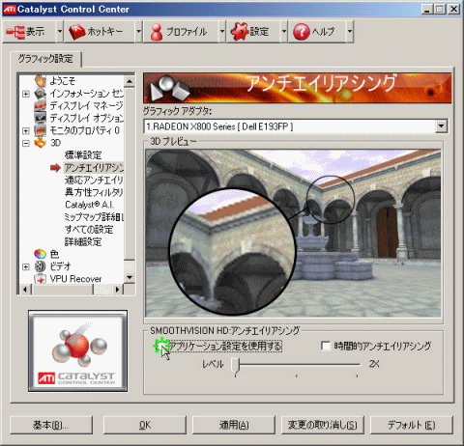The height and width of the screenshot is (446, 464).
Task: Select Catalyst A.I. tree item
Action: 89,205
